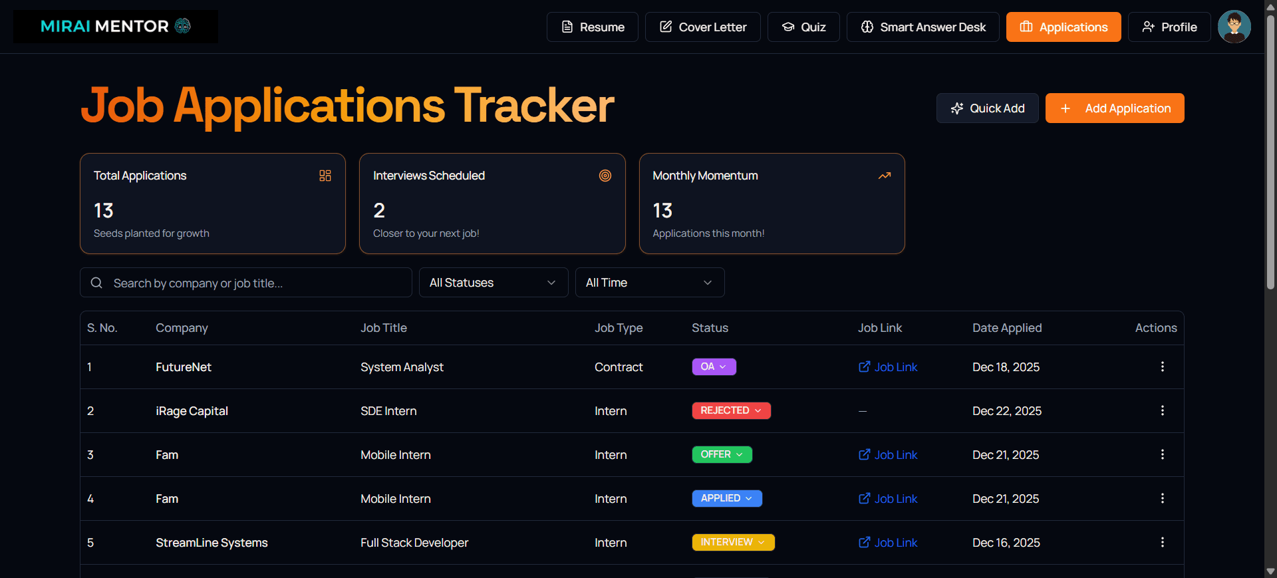1277x578 pixels.
Task: Open the All Time filter dropdown
Action: [650, 283]
